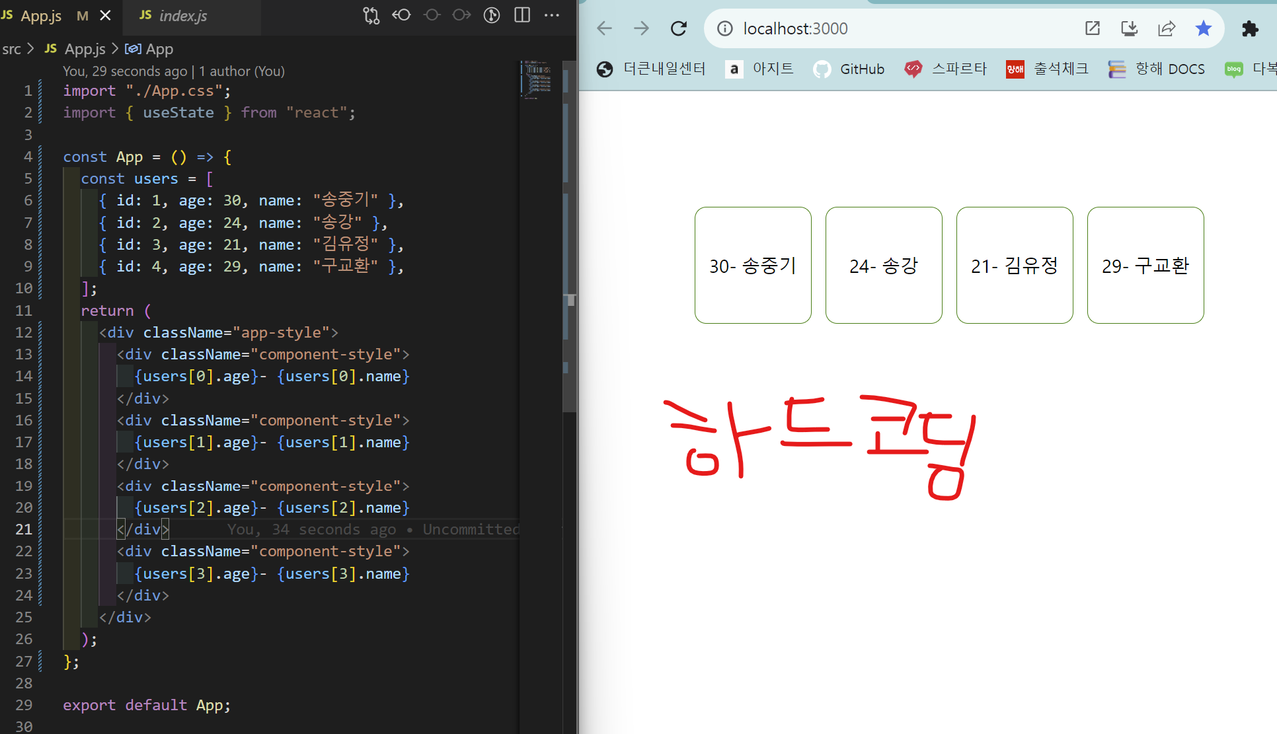
Task: Open the previous revision with left-arrow commit icon
Action: pyautogui.click(x=401, y=15)
